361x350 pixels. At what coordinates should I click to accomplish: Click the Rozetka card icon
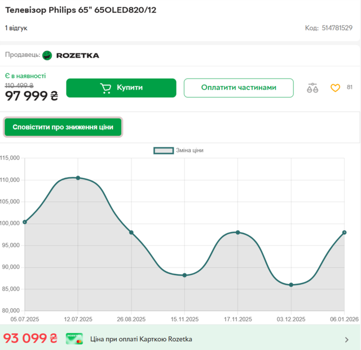click(74, 339)
